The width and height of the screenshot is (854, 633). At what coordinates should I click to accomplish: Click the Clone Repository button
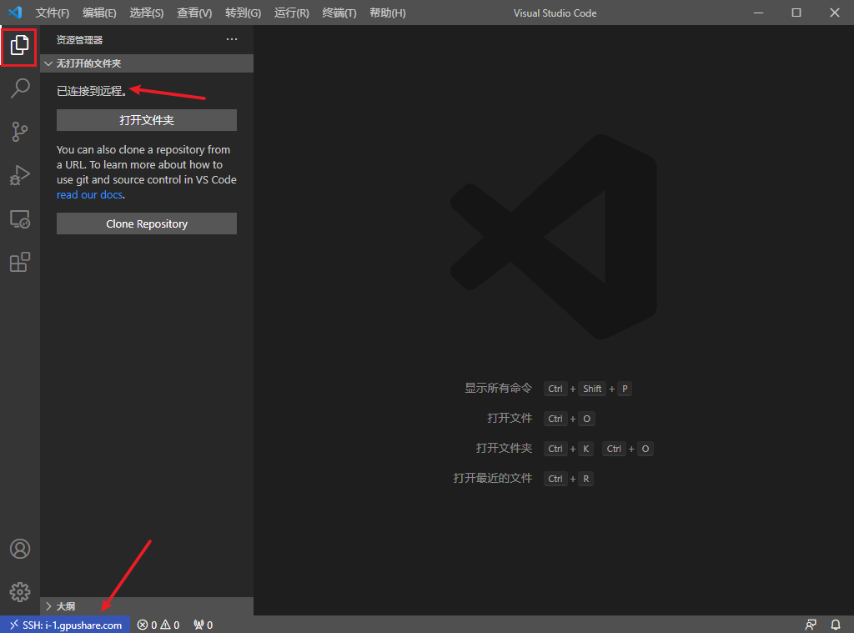click(147, 224)
